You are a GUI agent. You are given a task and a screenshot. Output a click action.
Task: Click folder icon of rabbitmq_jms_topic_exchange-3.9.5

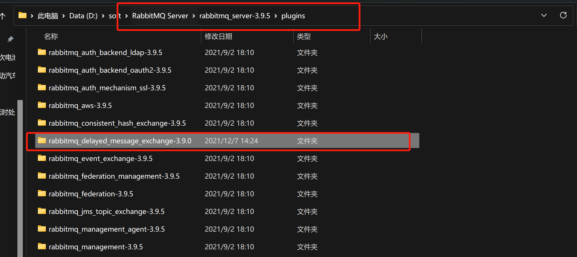tap(42, 211)
